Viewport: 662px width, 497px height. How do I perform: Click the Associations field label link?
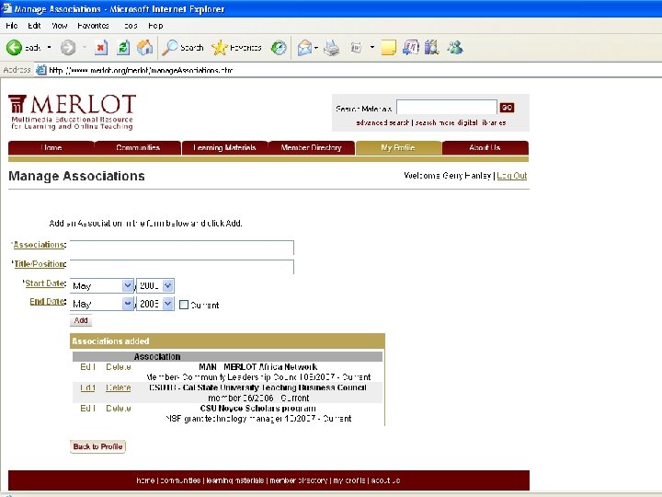point(40,245)
